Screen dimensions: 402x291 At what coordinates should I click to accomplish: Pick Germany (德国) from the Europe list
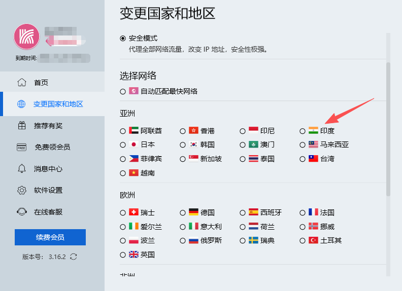point(183,212)
